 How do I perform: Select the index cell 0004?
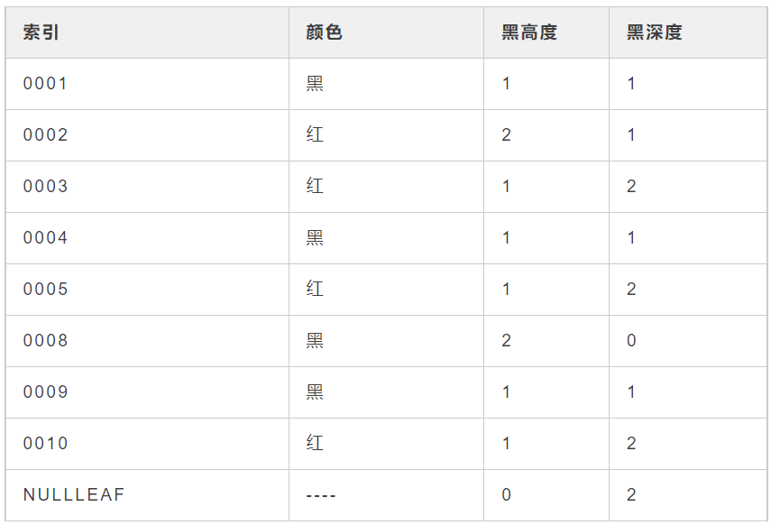click(46, 238)
